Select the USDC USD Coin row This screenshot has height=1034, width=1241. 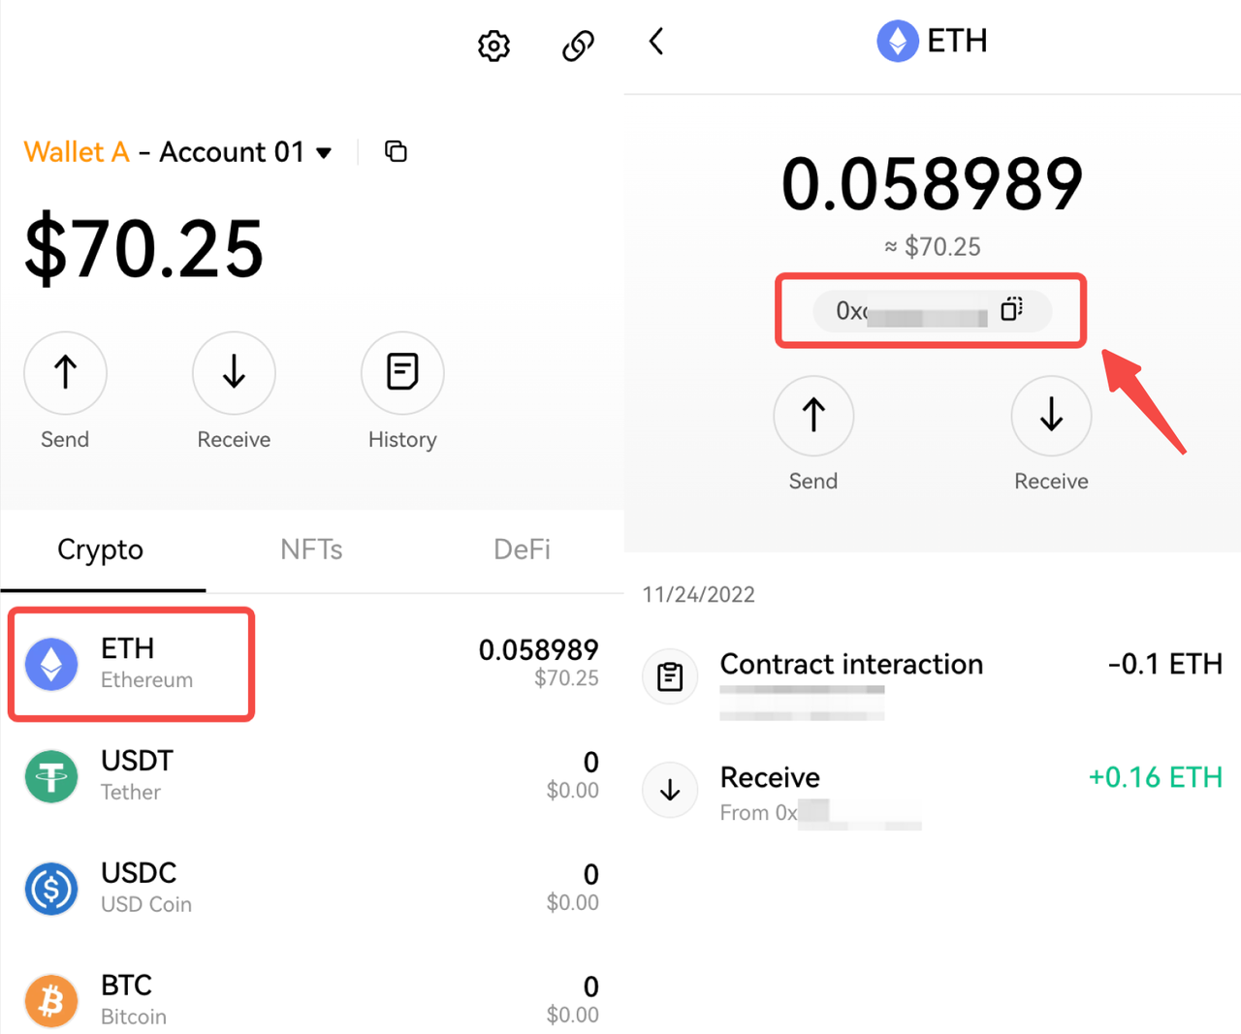pyautogui.click(x=310, y=888)
